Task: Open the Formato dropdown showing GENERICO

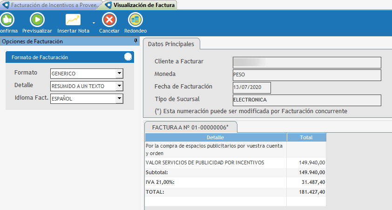Action: click(x=119, y=74)
